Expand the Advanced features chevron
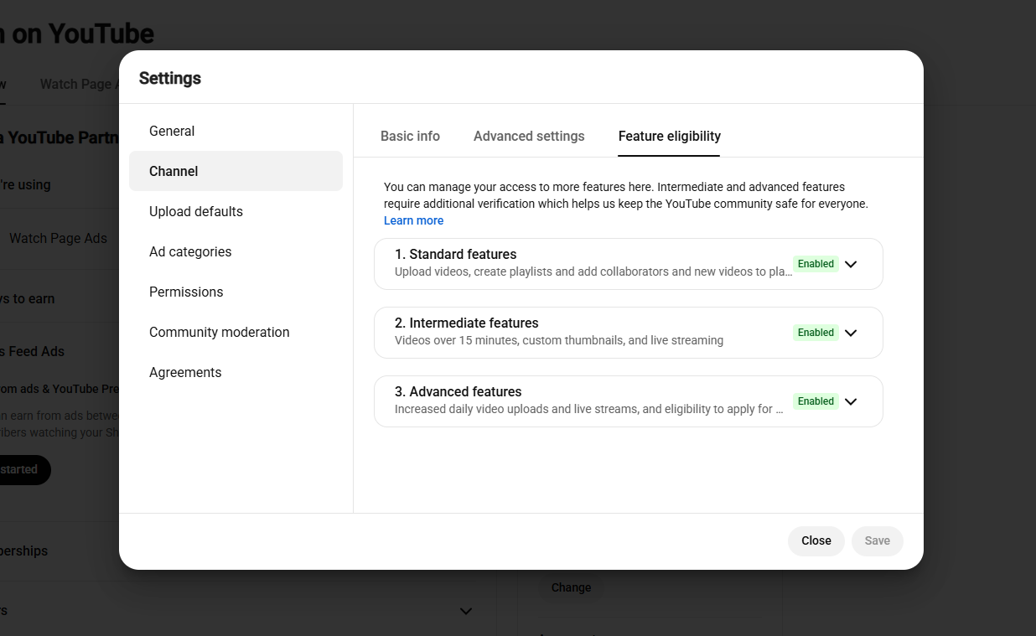The width and height of the screenshot is (1036, 636). pyautogui.click(x=851, y=401)
